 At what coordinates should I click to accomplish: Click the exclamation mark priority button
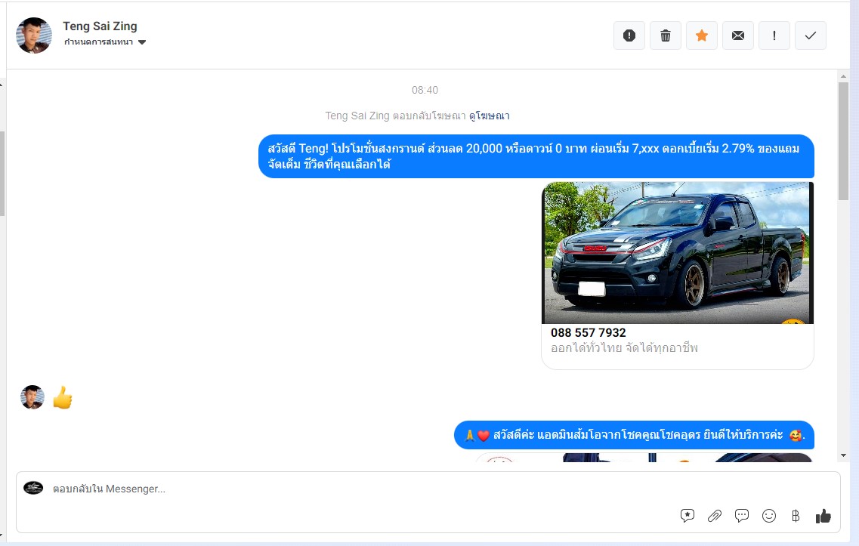click(x=774, y=35)
